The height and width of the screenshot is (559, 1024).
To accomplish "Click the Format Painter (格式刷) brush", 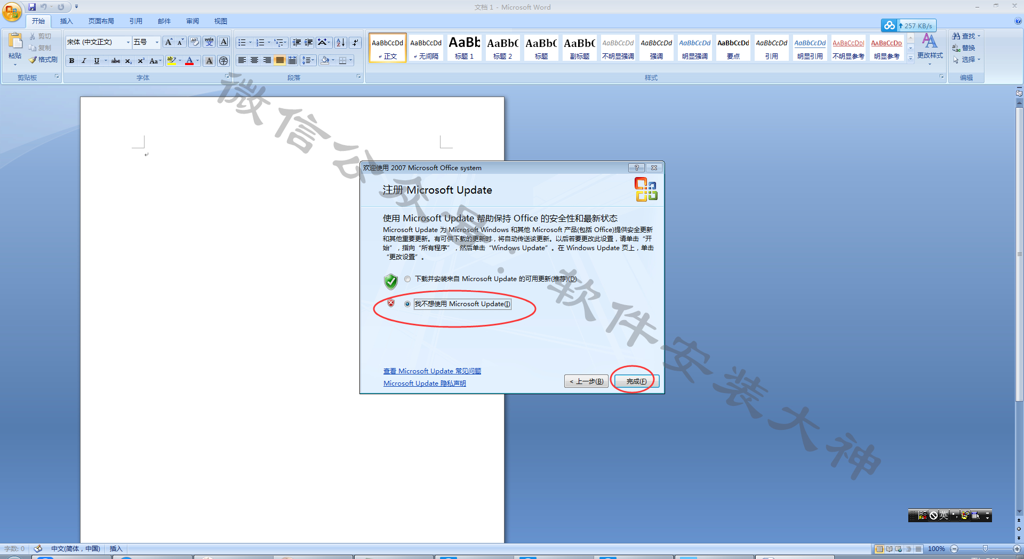I will (x=43, y=60).
